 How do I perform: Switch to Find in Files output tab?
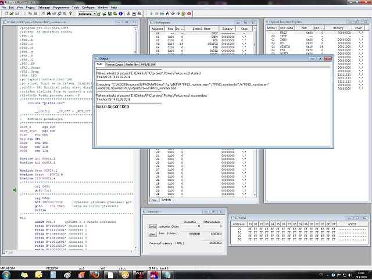pos(132,65)
